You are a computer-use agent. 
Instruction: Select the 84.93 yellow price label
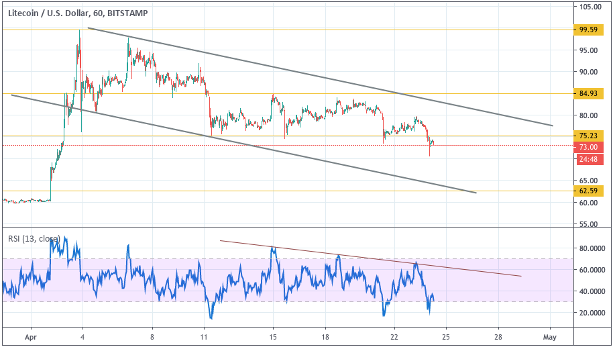point(588,94)
